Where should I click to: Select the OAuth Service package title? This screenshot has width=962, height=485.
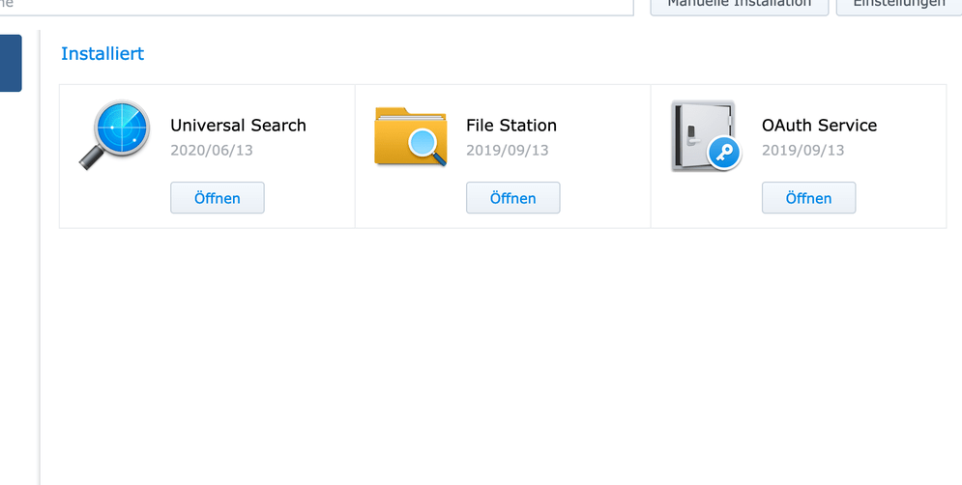[819, 125]
